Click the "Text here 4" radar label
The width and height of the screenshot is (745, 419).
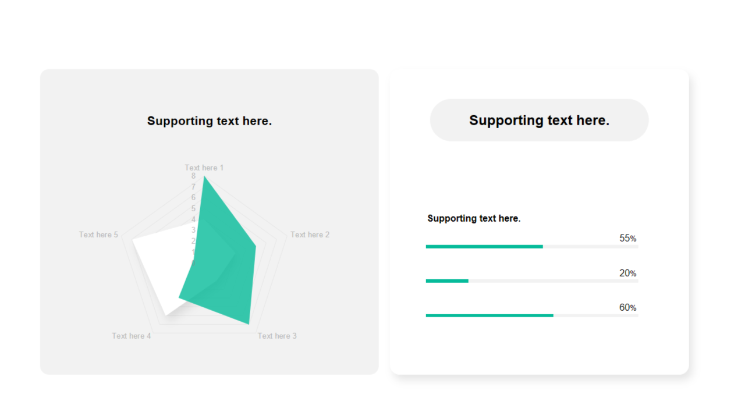tap(132, 336)
